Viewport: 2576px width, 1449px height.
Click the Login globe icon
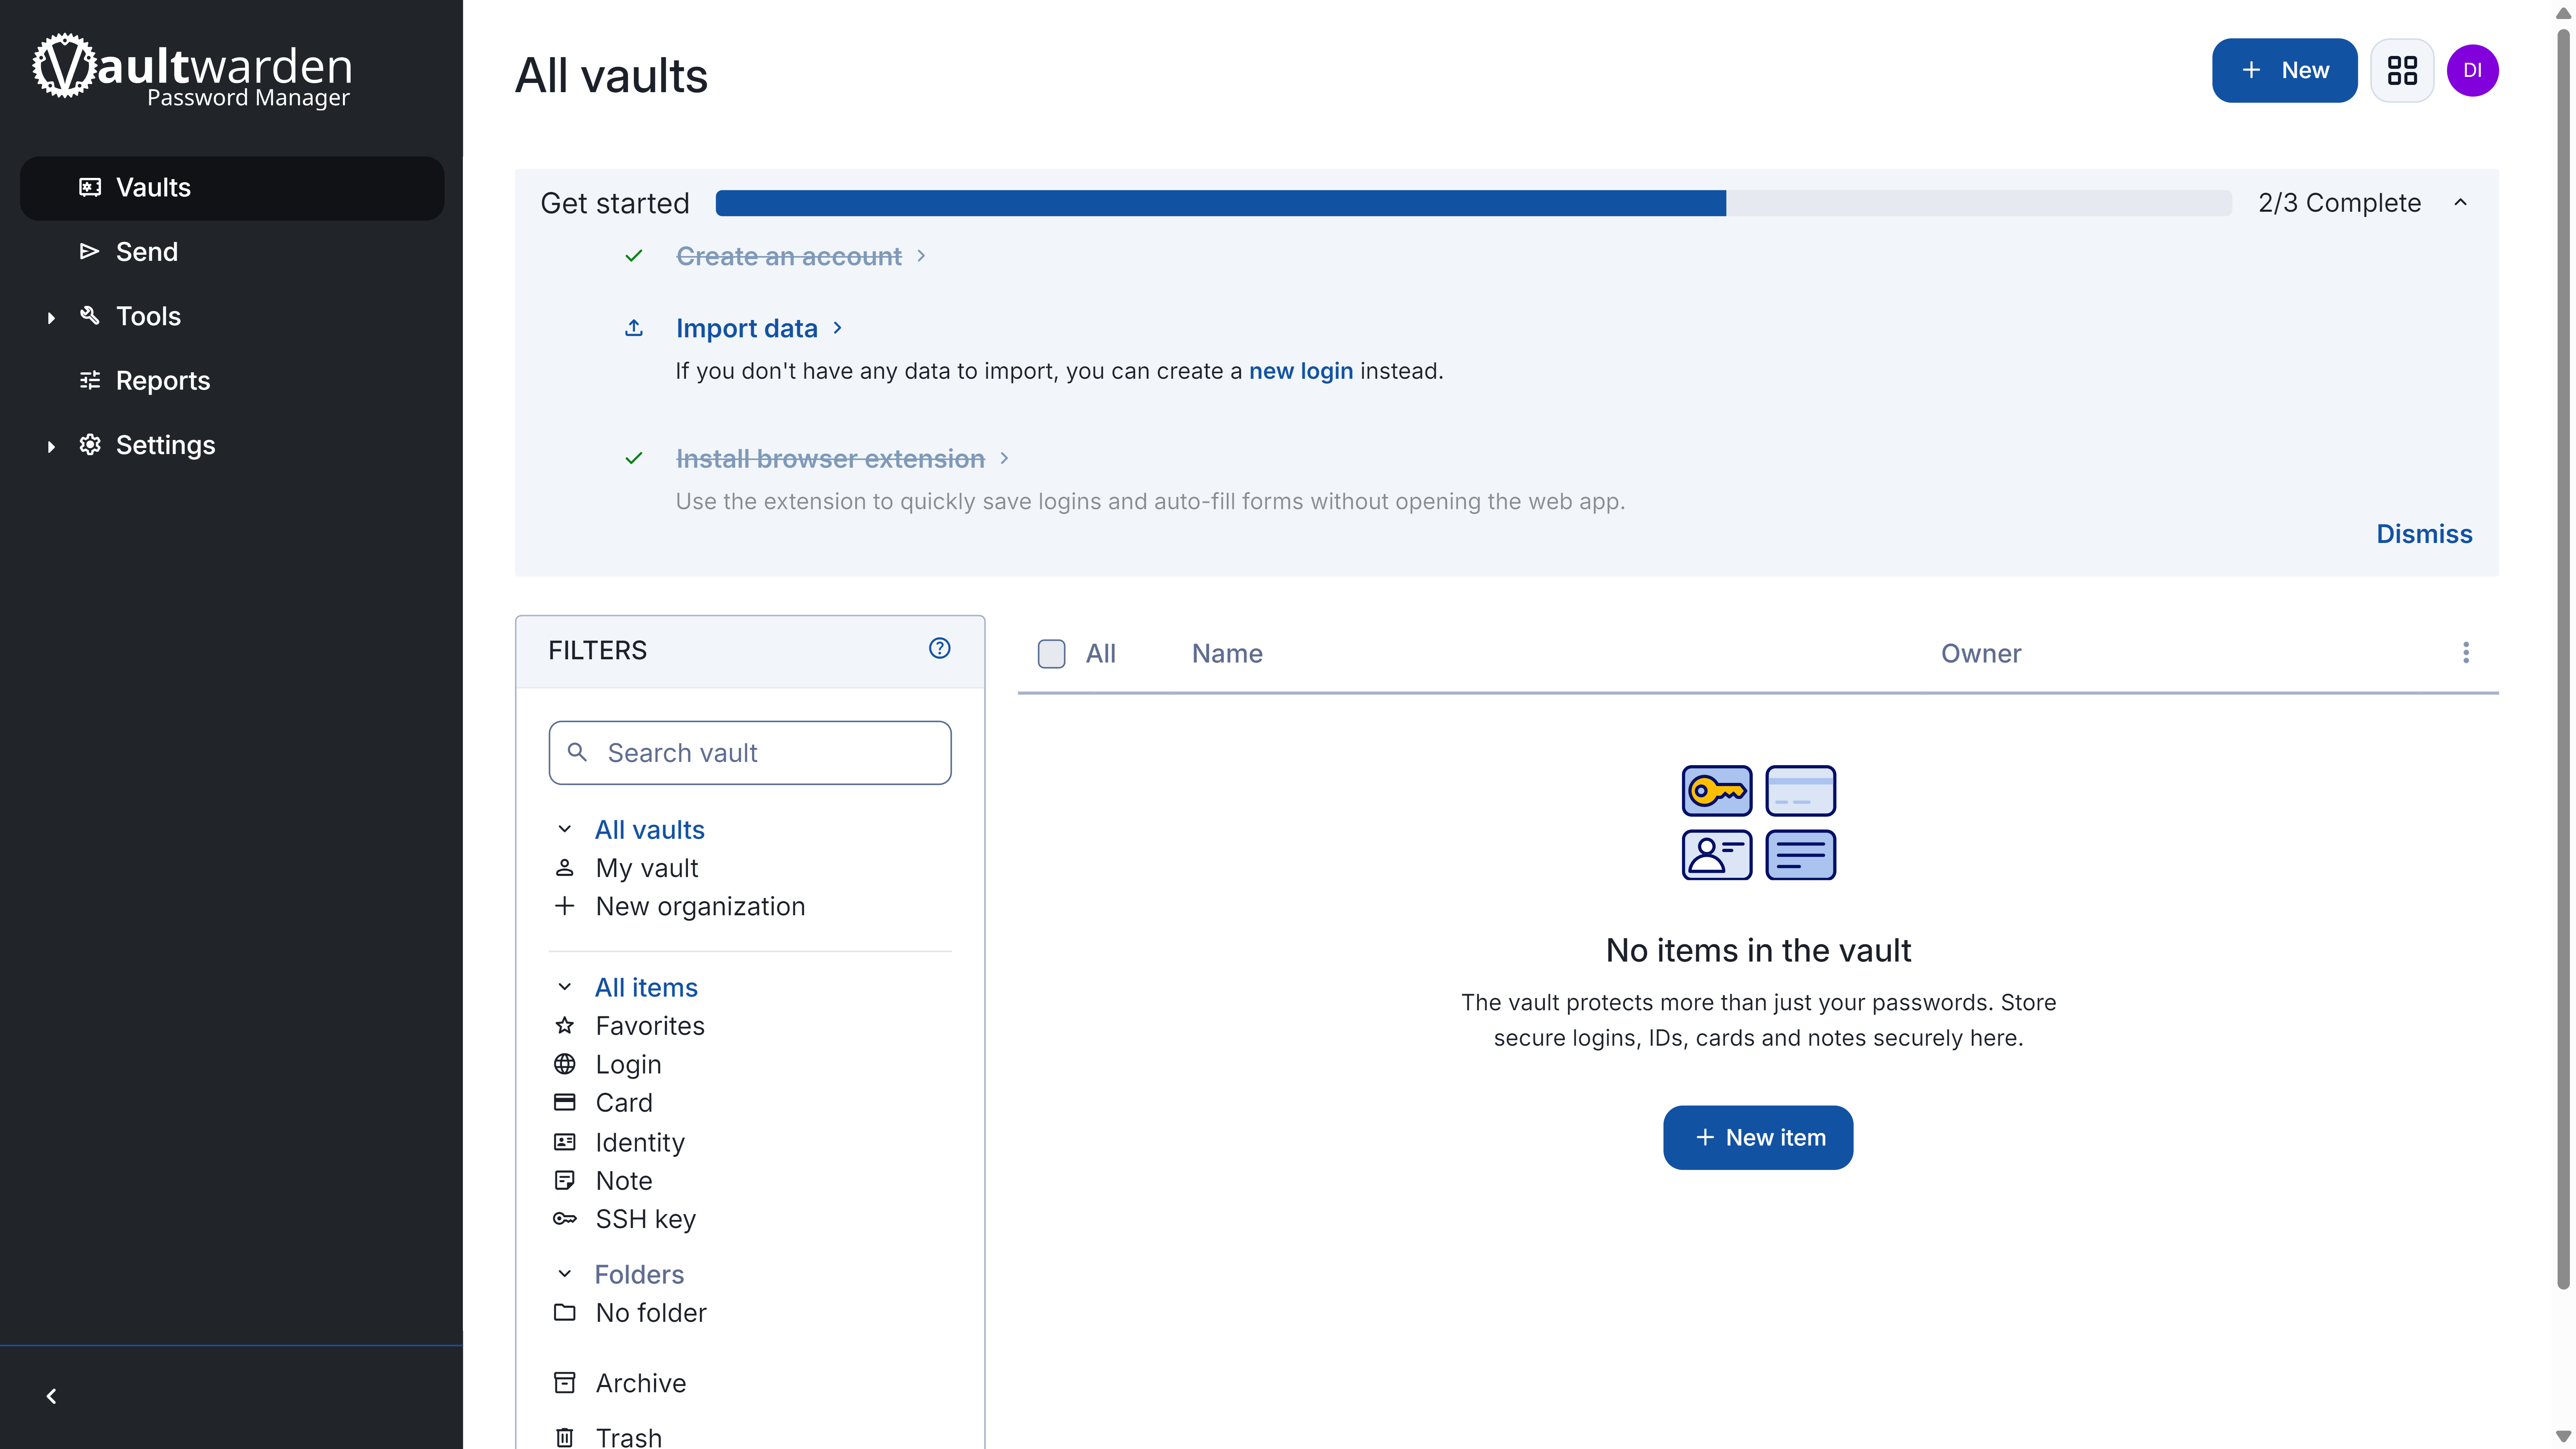point(565,1064)
